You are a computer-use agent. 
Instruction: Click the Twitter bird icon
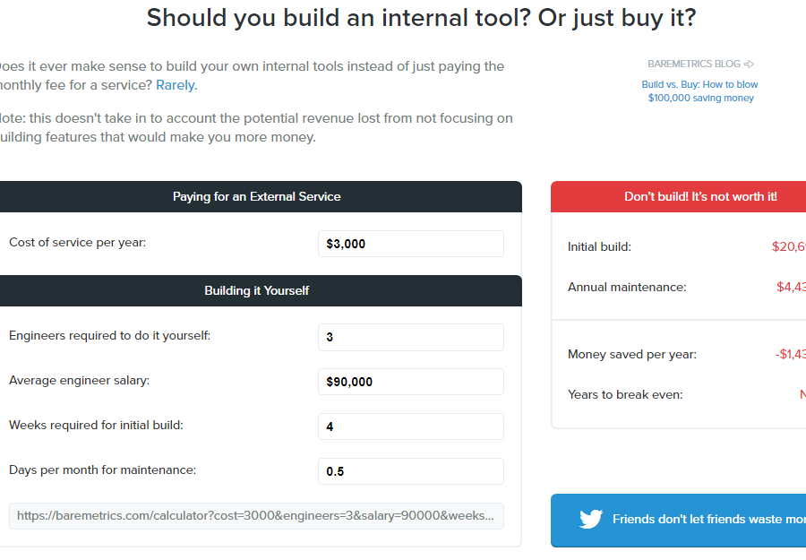(591, 519)
